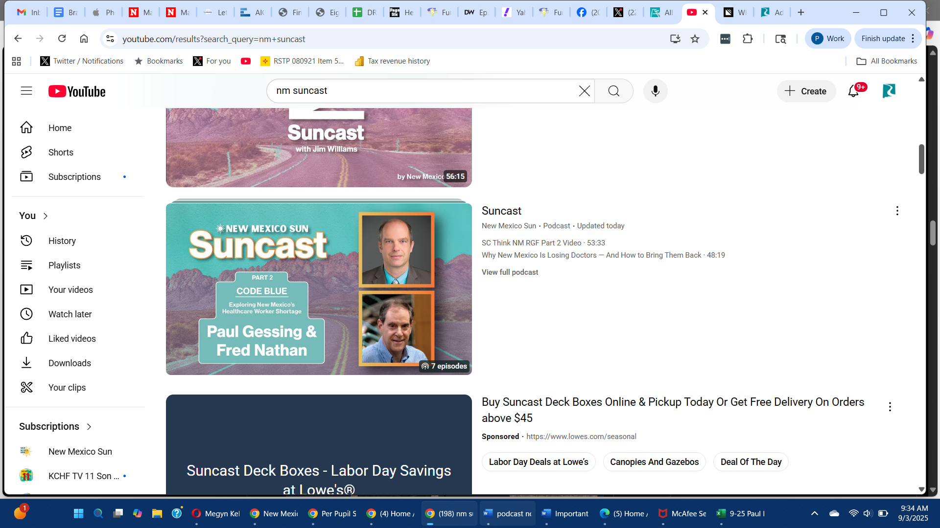Open Chrome menu via Finish update
Image resolution: width=940 pixels, height=528 pixels.
coord(888,39)
